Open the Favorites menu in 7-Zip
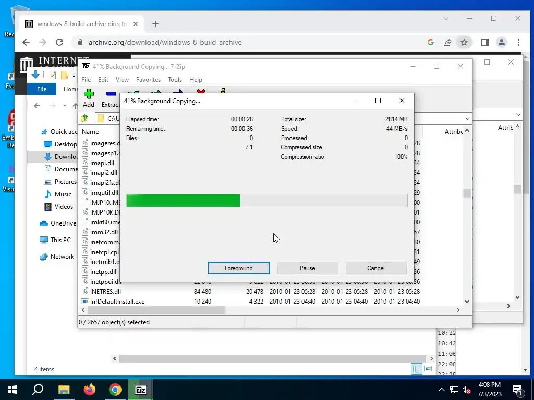Screen dimensions: 534x400 coord(148,80)
